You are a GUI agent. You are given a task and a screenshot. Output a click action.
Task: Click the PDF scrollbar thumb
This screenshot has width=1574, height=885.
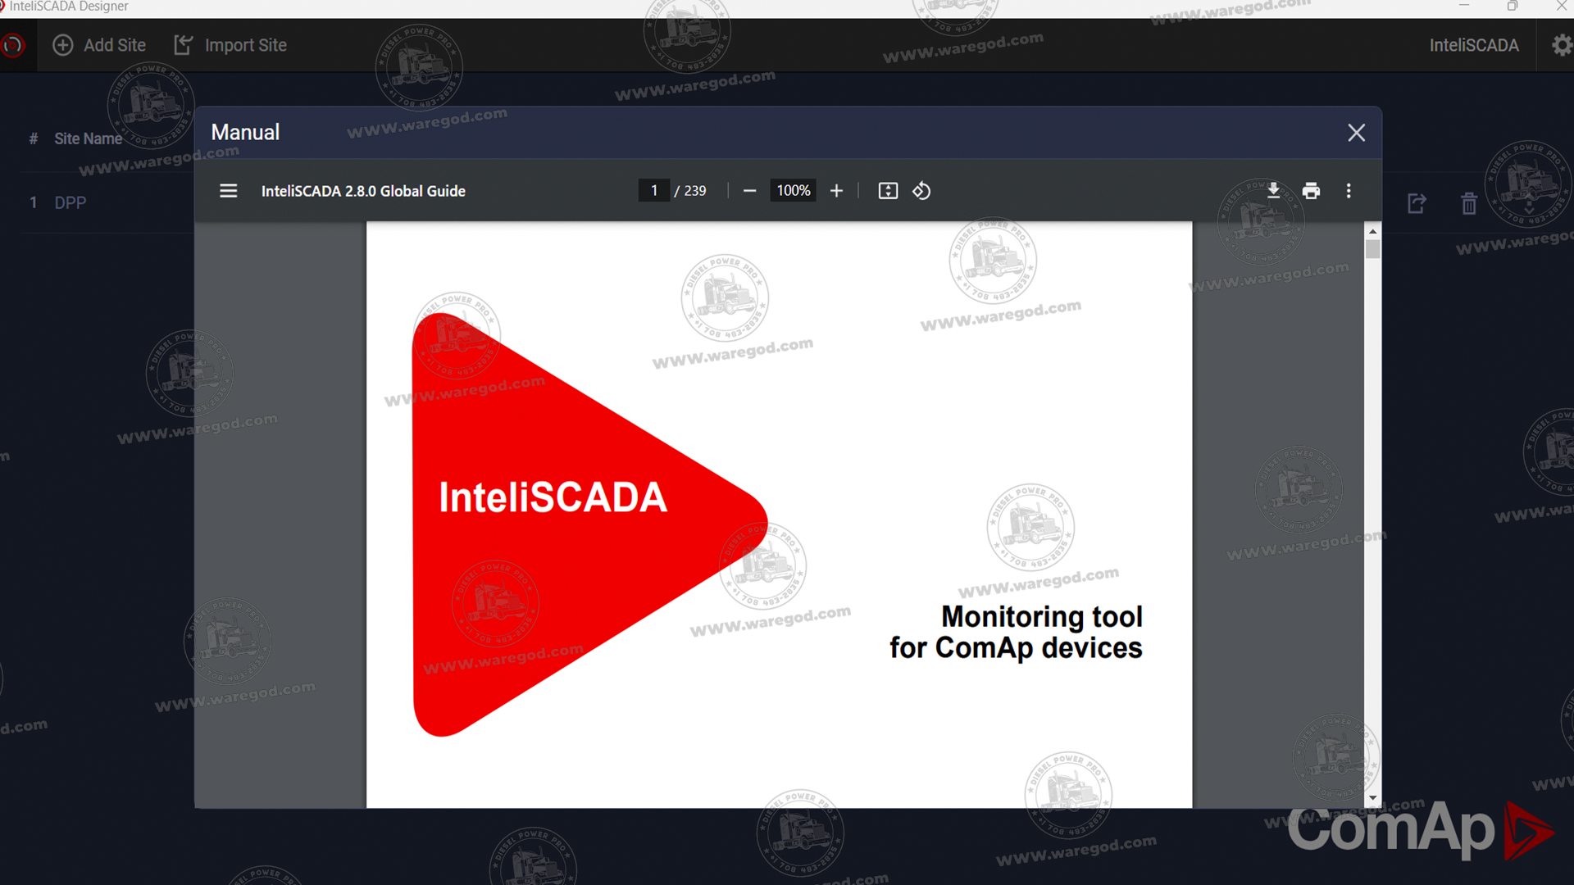point(1372,249)
